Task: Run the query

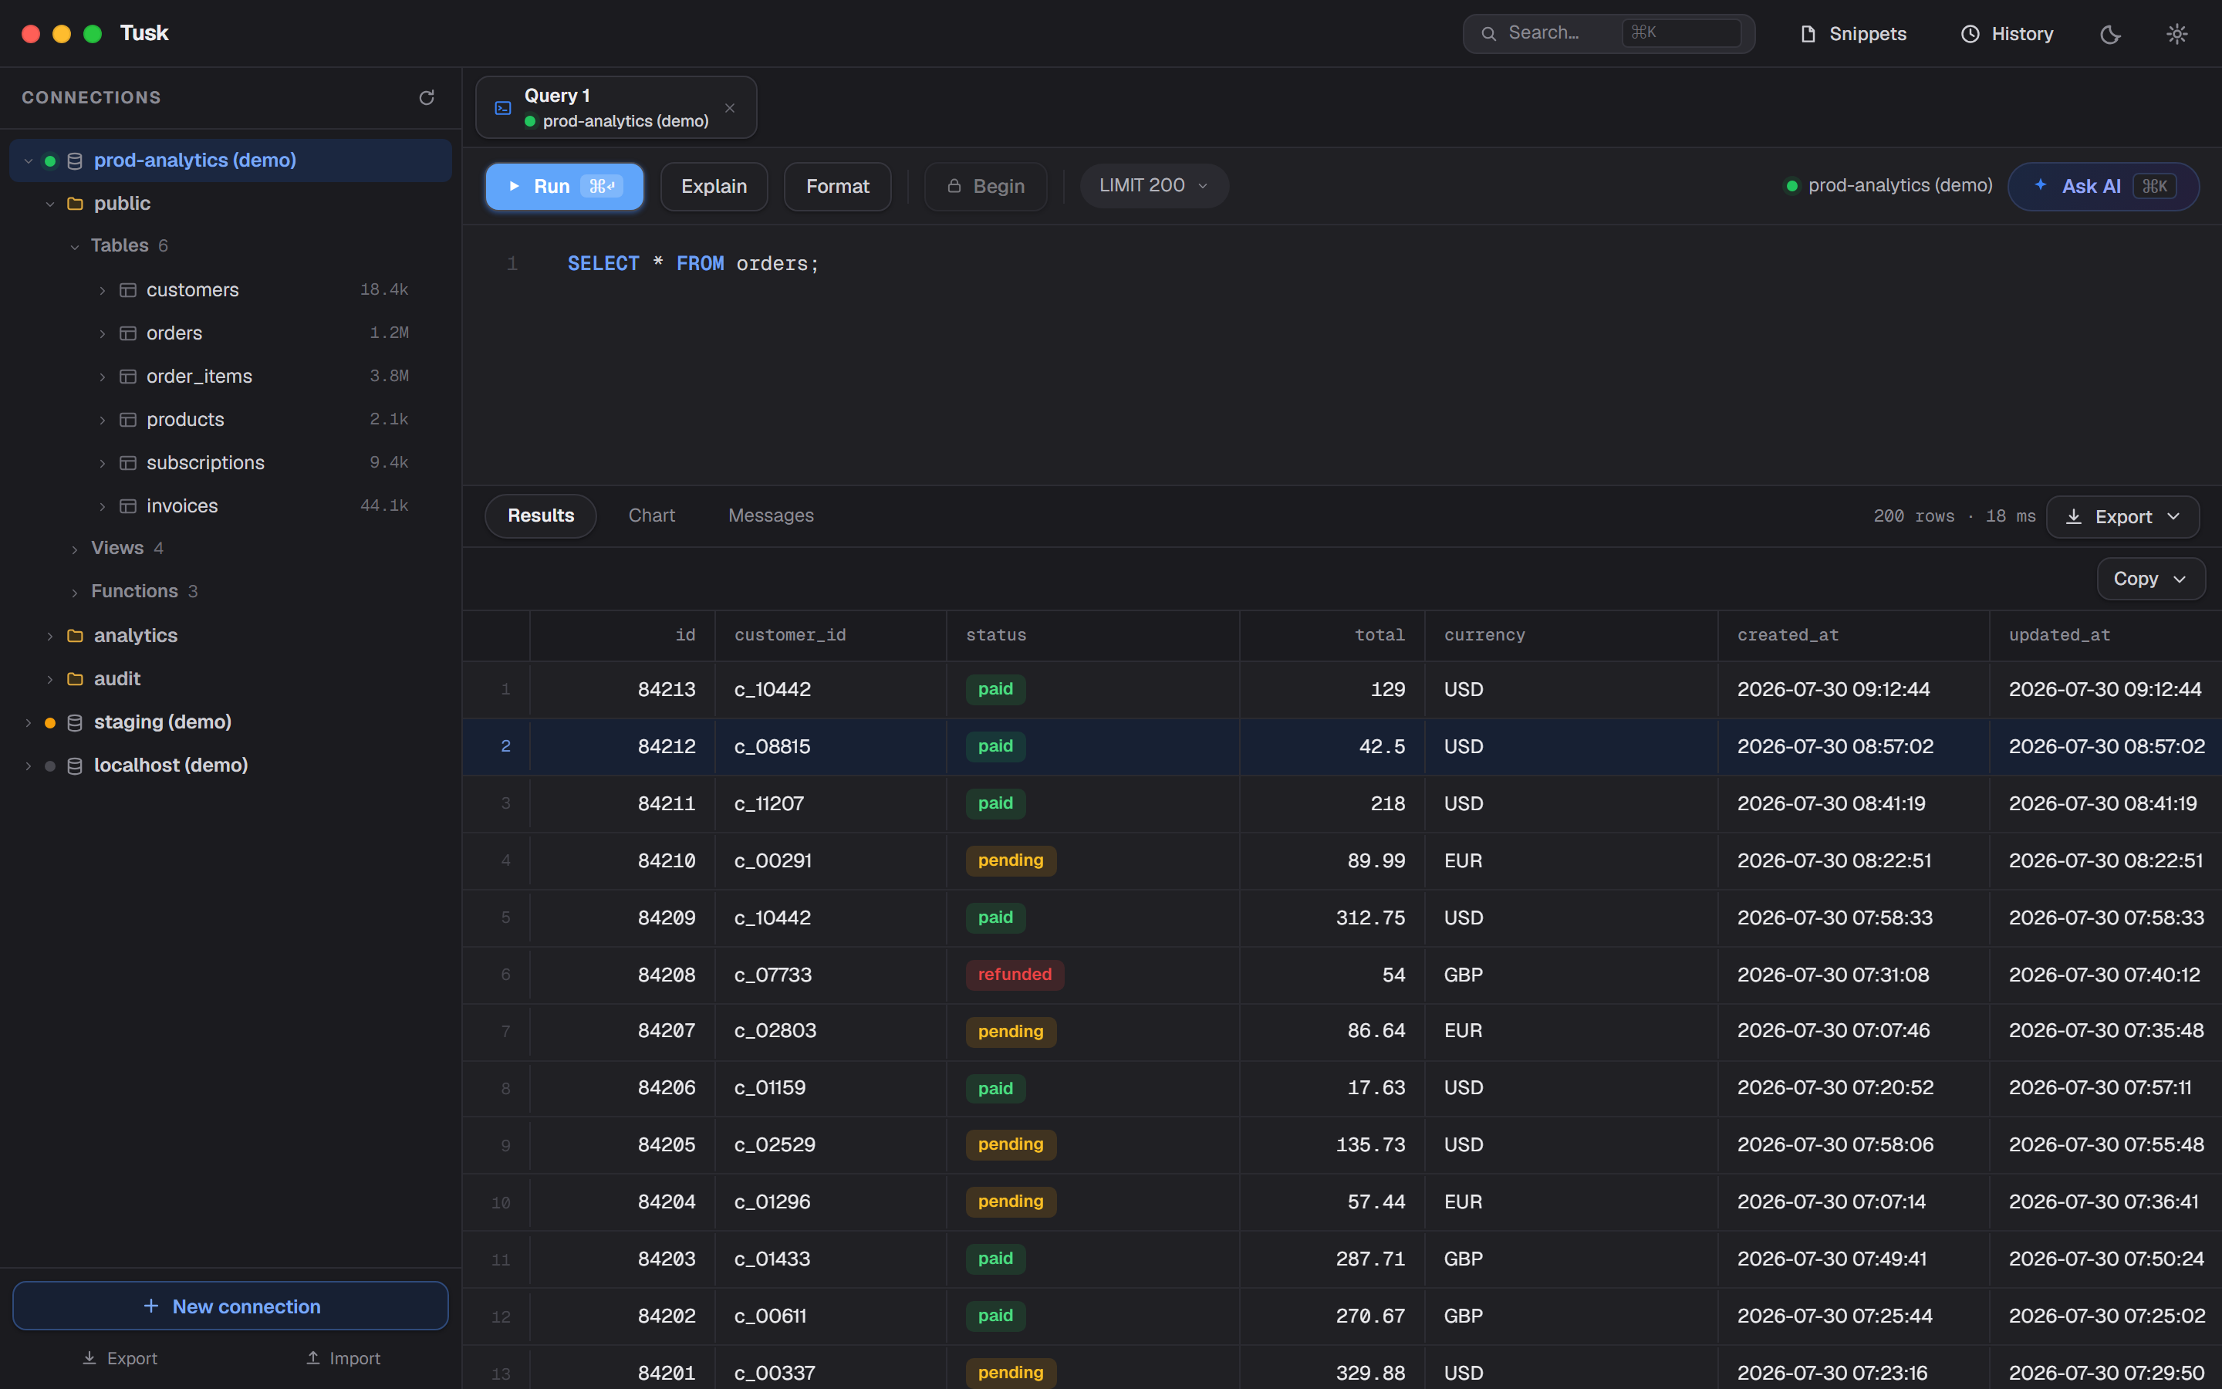Action: pos(565,187)
